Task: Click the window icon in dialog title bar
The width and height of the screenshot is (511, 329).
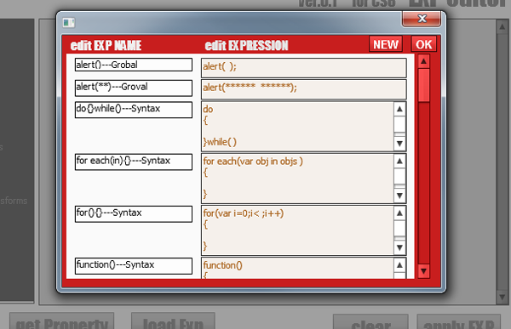Action: point(68,22)
